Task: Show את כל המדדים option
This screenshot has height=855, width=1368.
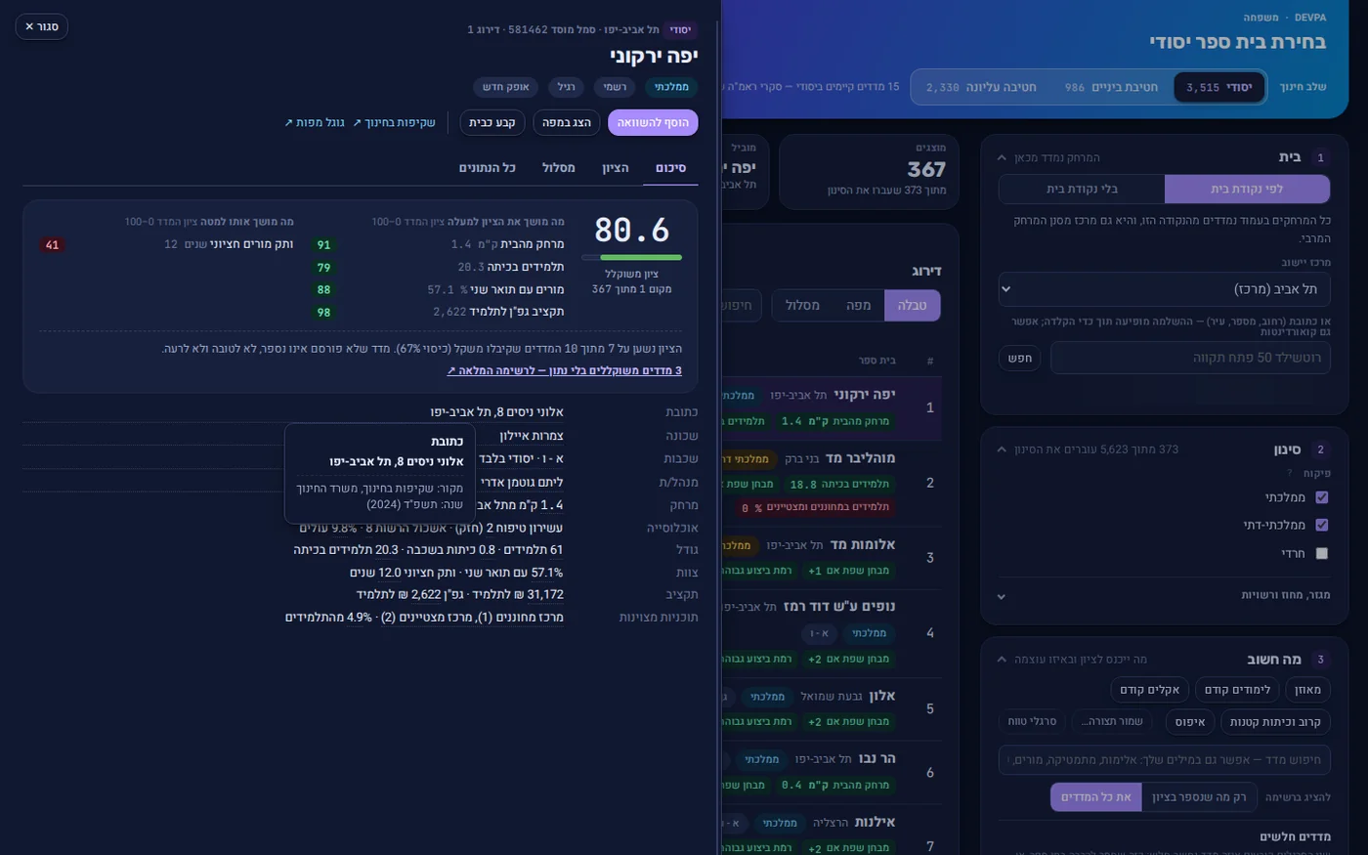Action: [1095, 797]
